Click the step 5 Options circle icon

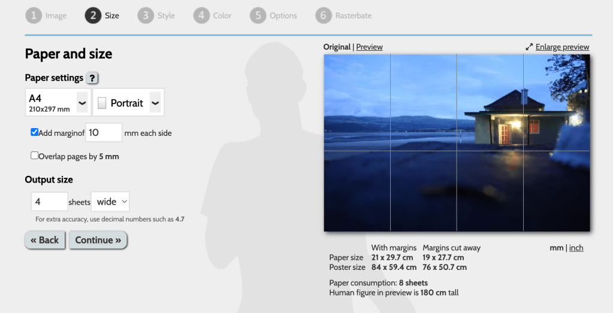pyautogui.click(x=258, y=16)
